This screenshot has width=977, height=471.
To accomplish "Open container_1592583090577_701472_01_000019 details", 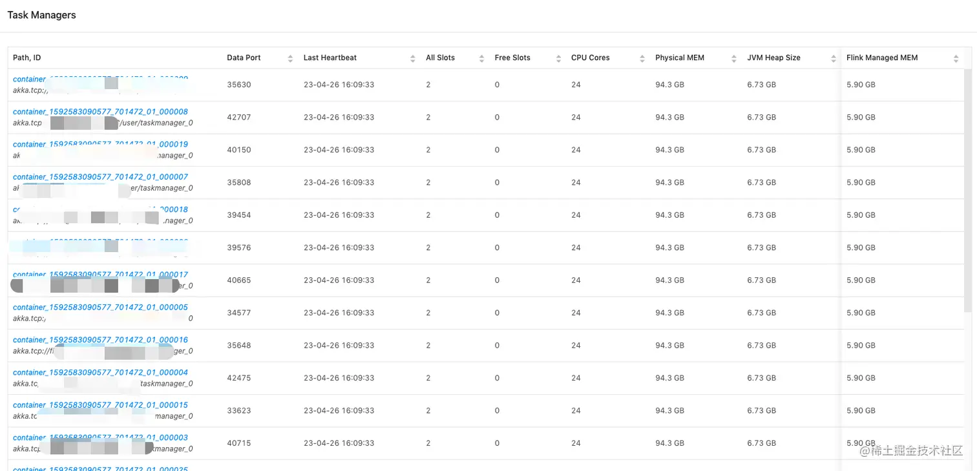I will coord(100,144).
